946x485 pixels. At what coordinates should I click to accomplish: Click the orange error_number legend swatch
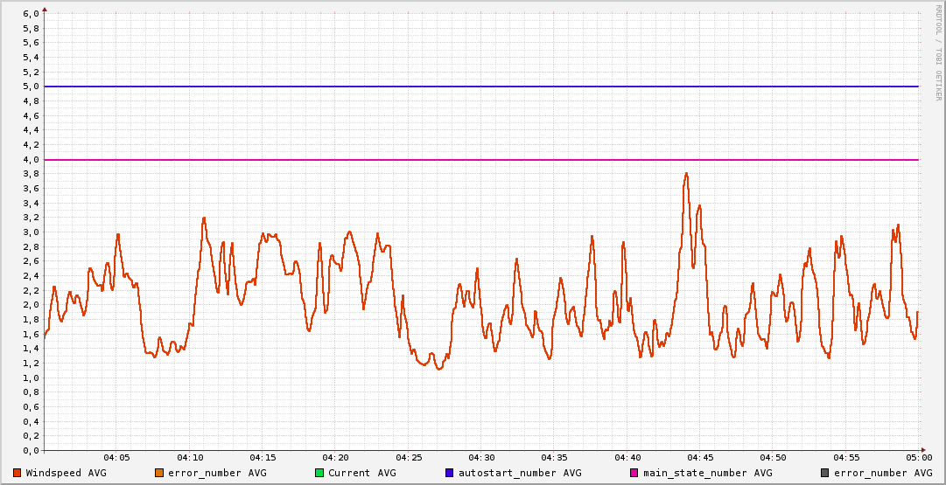pyautogui.click(x=159, y=473)
